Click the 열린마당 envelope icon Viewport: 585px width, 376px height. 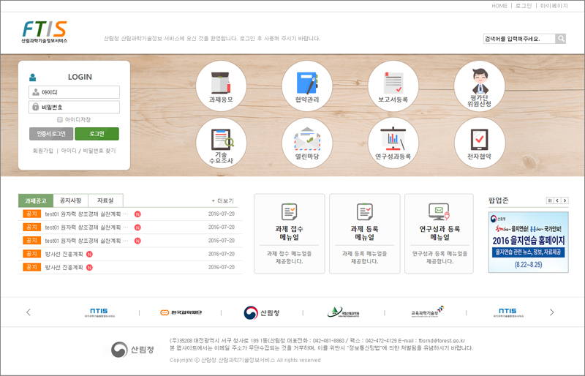[x=307, y=142]
